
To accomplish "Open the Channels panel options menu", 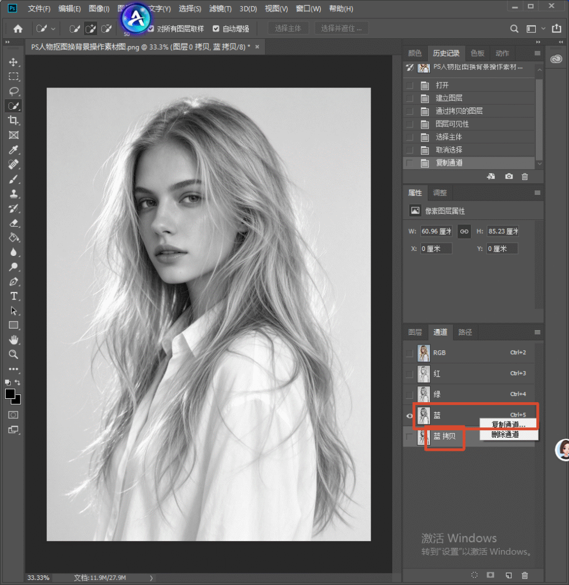I will pos(538,332).
